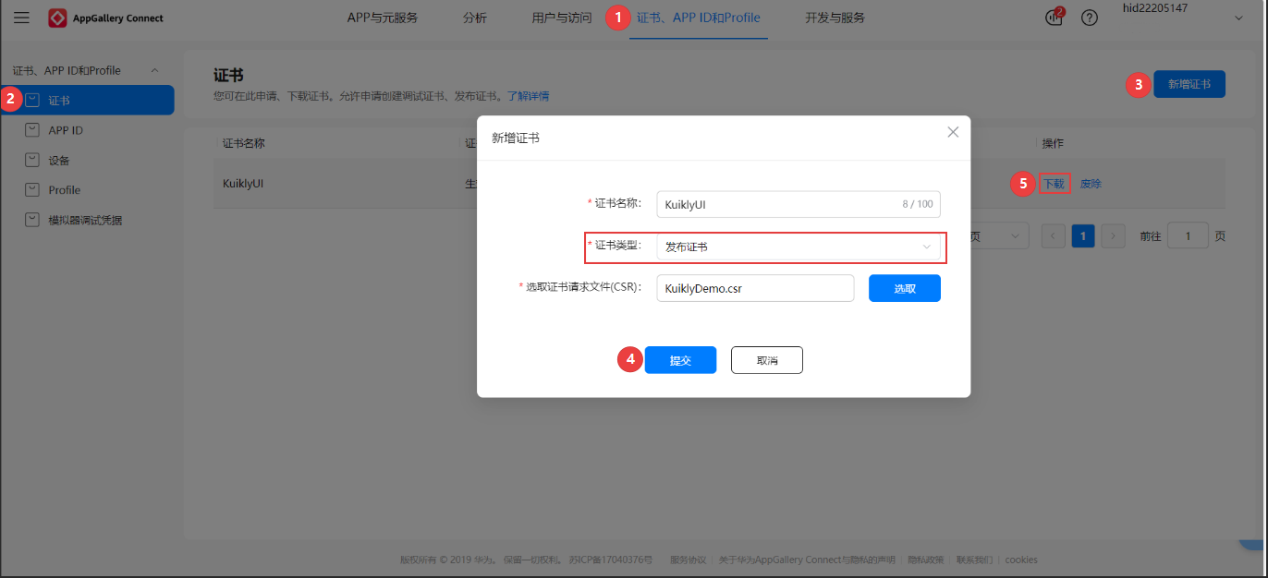Viewport: 1268px width, 578px height.
Task: Open the 服务协议 footer link
Action: (x=688, y=560)
